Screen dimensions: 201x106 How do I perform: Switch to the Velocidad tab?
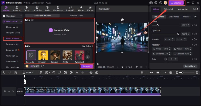click(168, 9)
